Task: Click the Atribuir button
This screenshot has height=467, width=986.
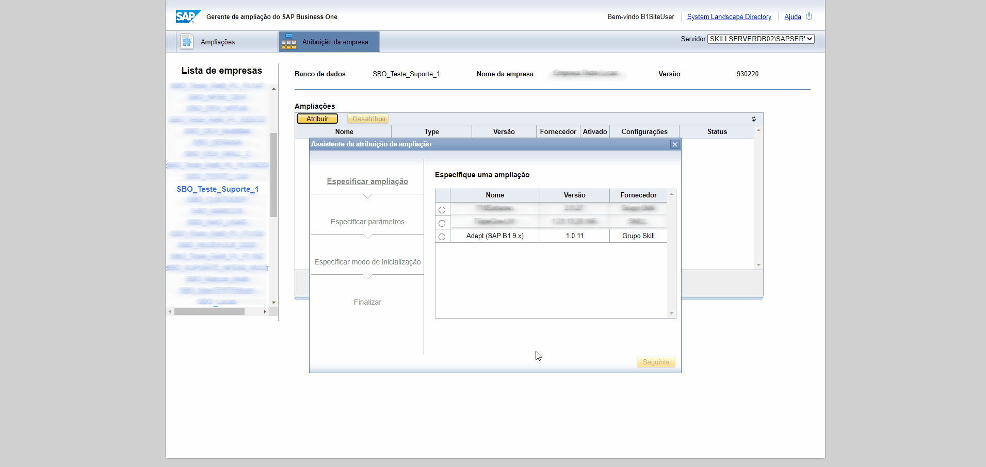Action: (317, 119)
